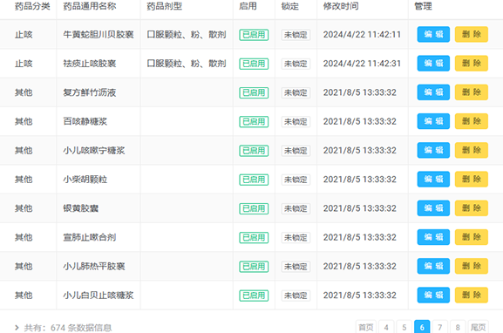503x333 pixels.
Task: Toggle 已启用 tag for 百咳静糖浆
Action: (x=254, y=121)
